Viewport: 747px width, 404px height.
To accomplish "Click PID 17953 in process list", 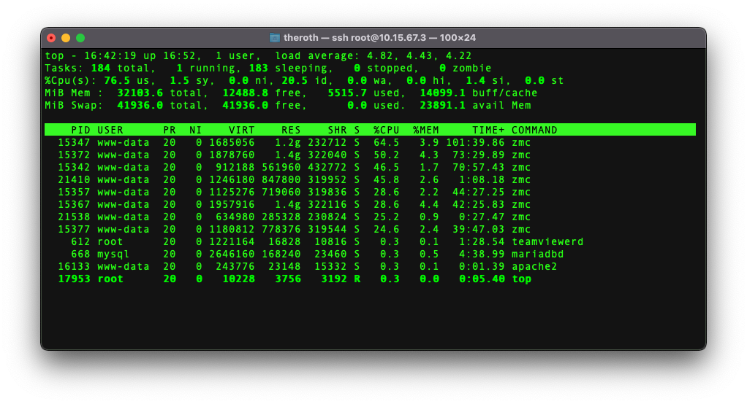I will (74, 279).
